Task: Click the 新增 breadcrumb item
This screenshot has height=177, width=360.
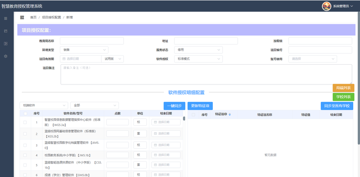Action: [70, 18]
